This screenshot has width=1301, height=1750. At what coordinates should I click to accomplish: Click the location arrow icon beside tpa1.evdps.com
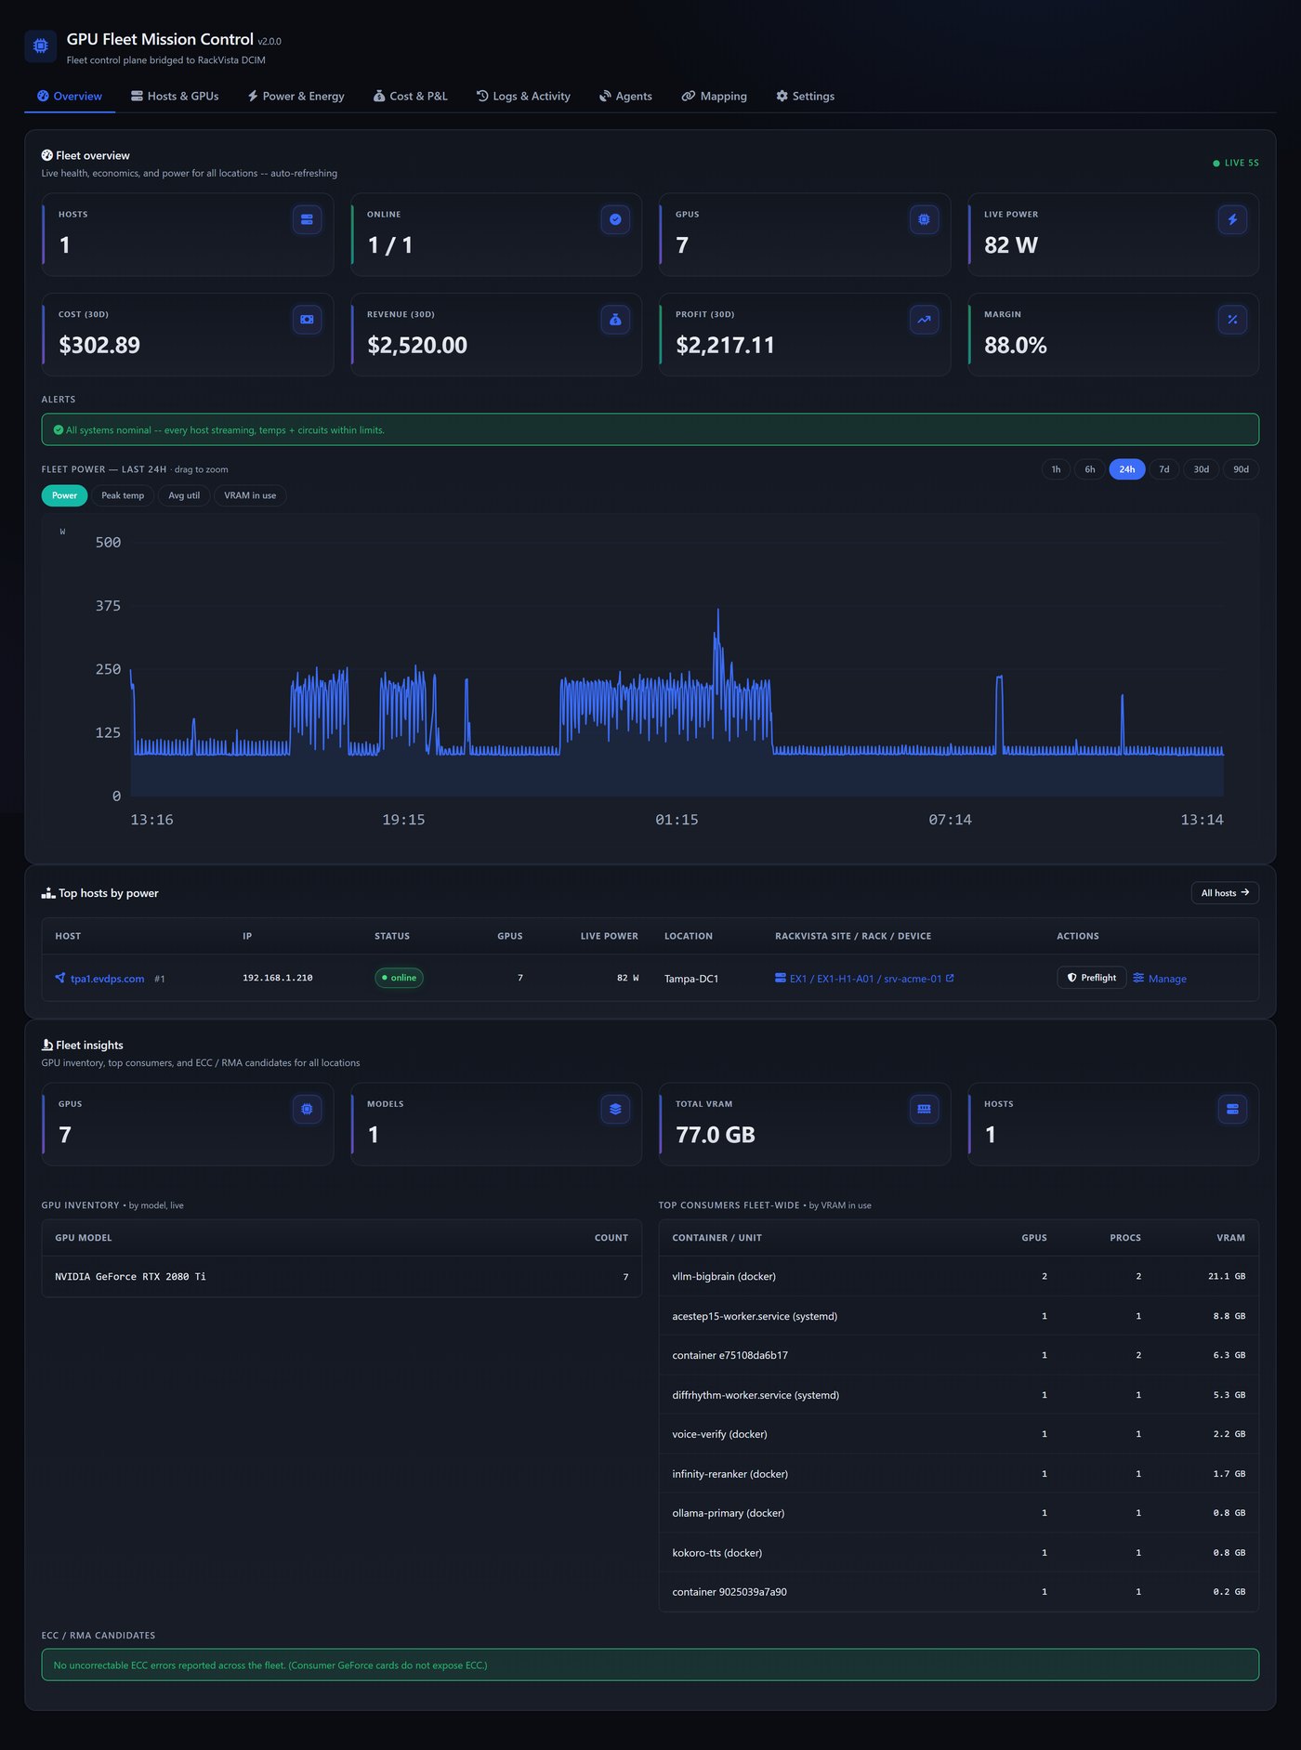pyautogui.click(x=60, y=978)
